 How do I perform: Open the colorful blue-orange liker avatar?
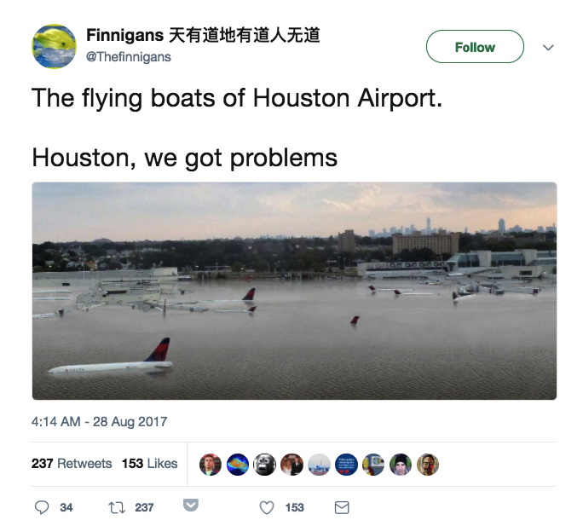click(x=238, y=465)
